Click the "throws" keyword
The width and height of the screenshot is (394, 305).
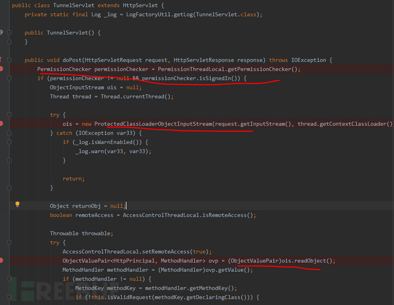(x=279, y=60)
